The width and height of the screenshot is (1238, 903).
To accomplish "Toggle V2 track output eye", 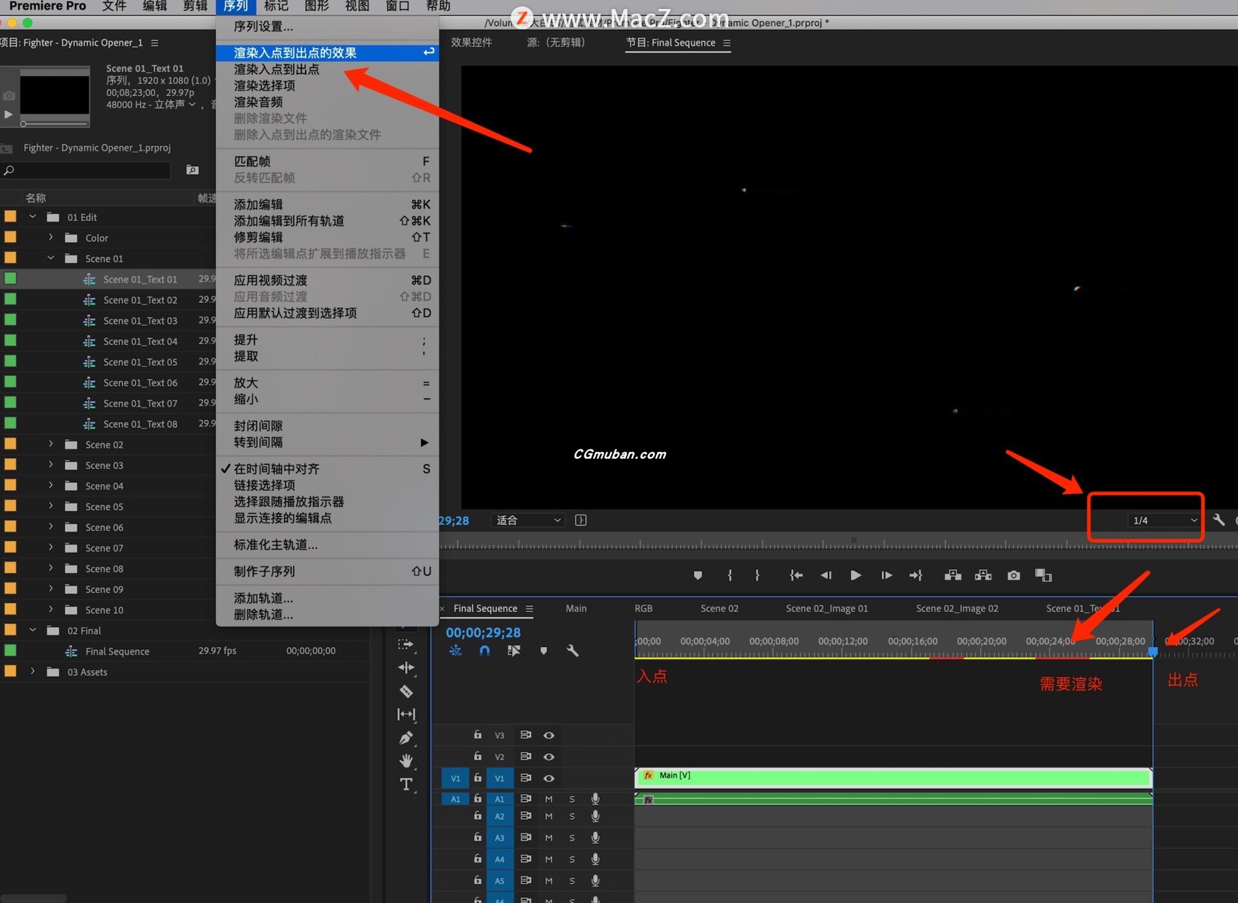I will coord(549,757).
